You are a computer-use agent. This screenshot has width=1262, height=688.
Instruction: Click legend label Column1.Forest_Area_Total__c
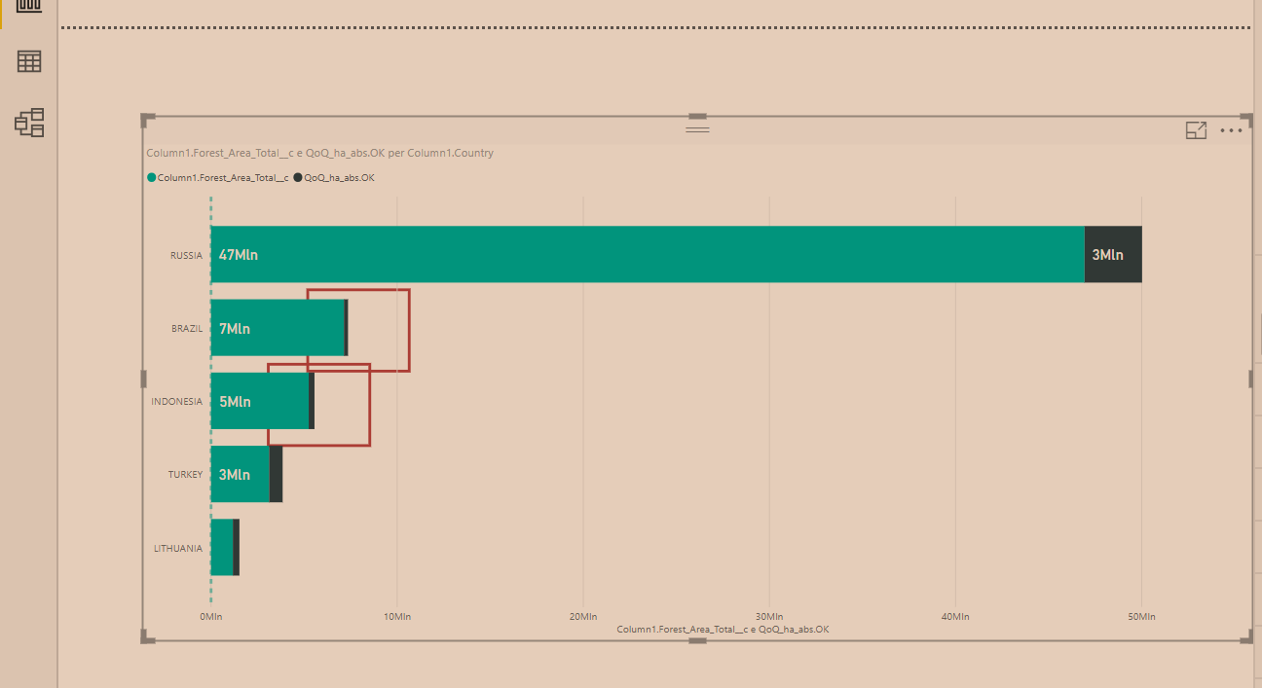[x=223, y=178]
